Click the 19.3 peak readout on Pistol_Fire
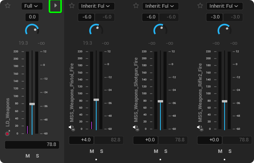The width and height of the screenshot is (254, 163). 87,43
